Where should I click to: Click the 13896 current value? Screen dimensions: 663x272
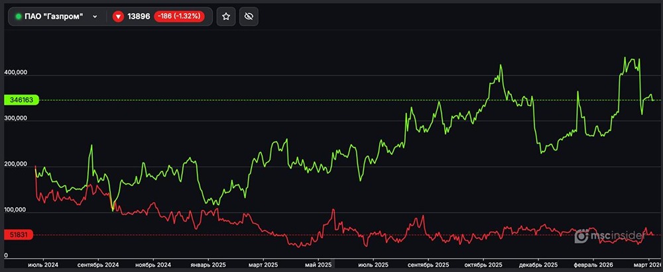point(139,17)
